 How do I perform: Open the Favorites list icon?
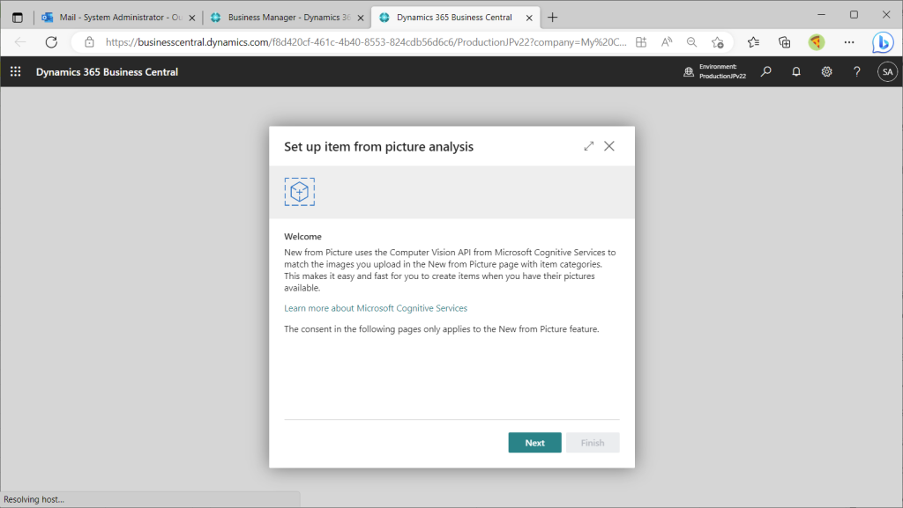point(753,42)
